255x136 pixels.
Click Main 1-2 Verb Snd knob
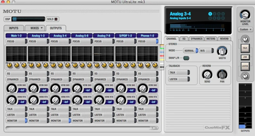tap(11, 88)
